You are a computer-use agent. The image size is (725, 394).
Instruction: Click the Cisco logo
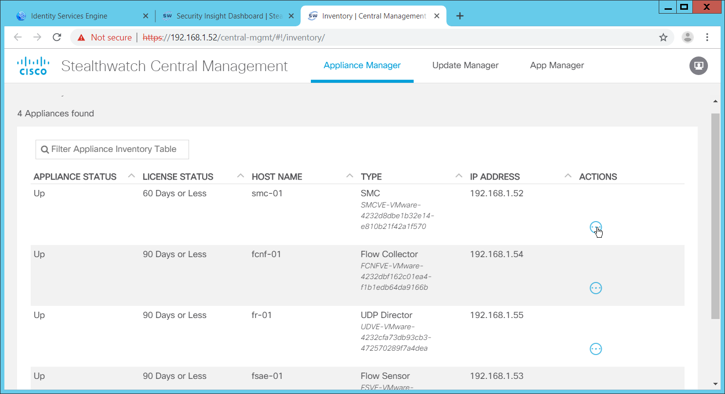coord(33,66)
